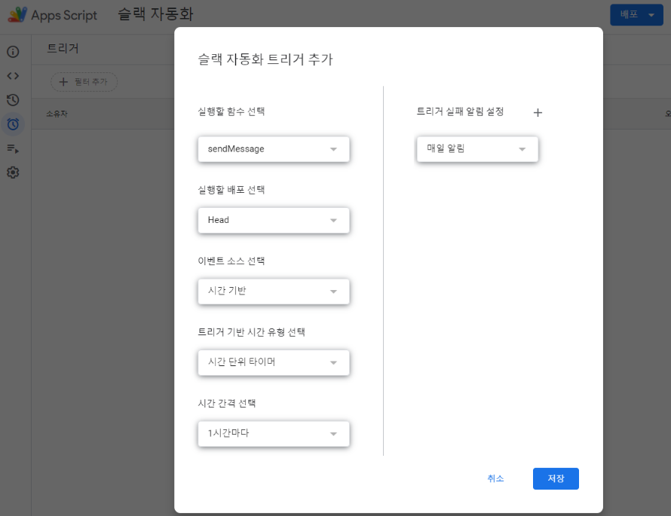Viewport: 671px width, 516px height.
Task: Click the Apps Script logo
Action: click(x=18, y=14)
